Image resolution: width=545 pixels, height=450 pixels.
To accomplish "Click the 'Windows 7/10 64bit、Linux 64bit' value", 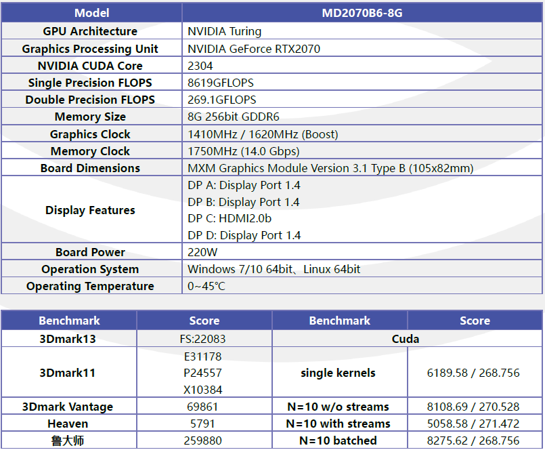I will point(274,269).
